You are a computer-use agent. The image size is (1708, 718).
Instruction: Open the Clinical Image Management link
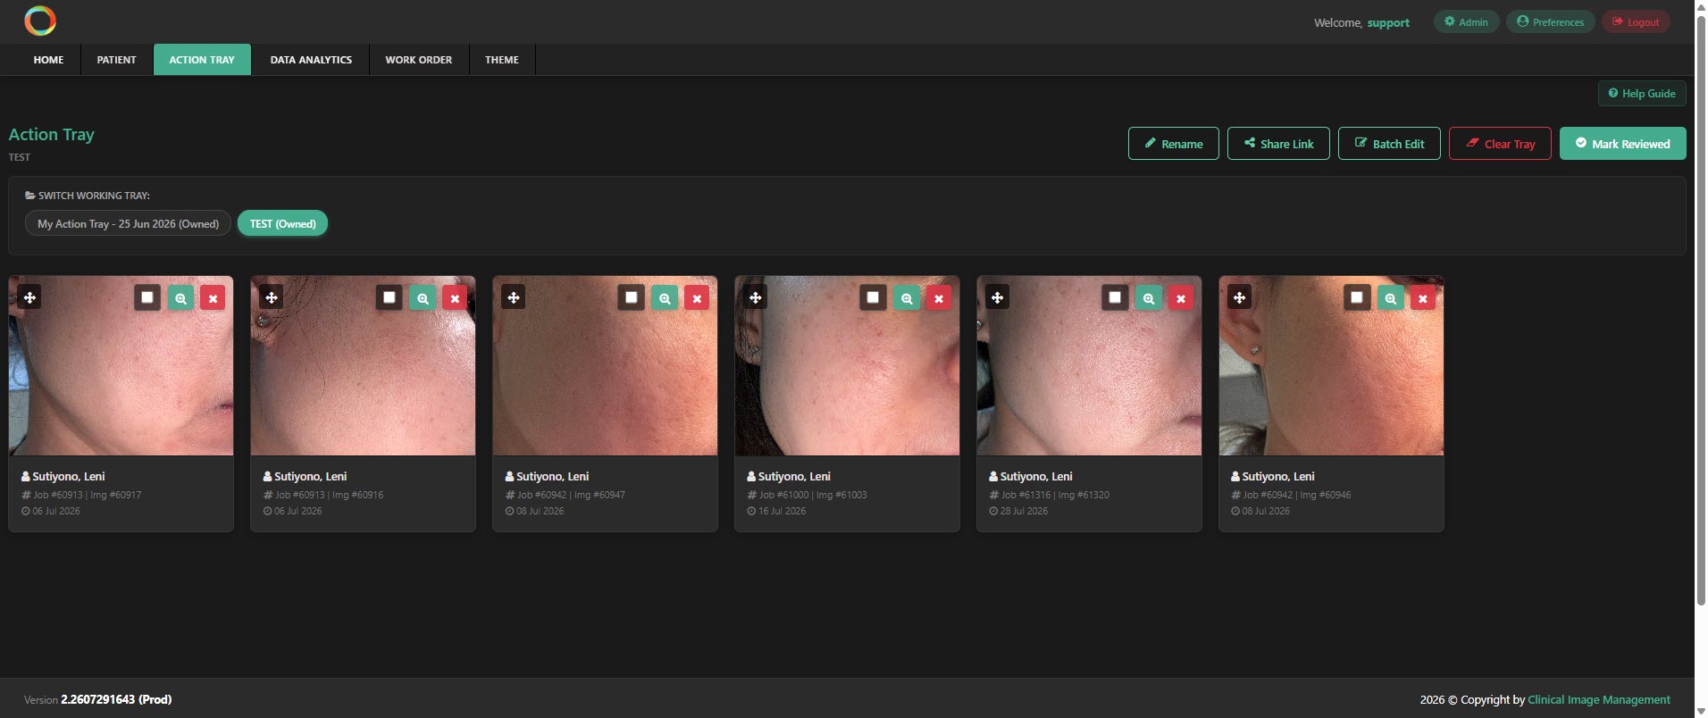pyautogui.click(x=1599, y=699)
